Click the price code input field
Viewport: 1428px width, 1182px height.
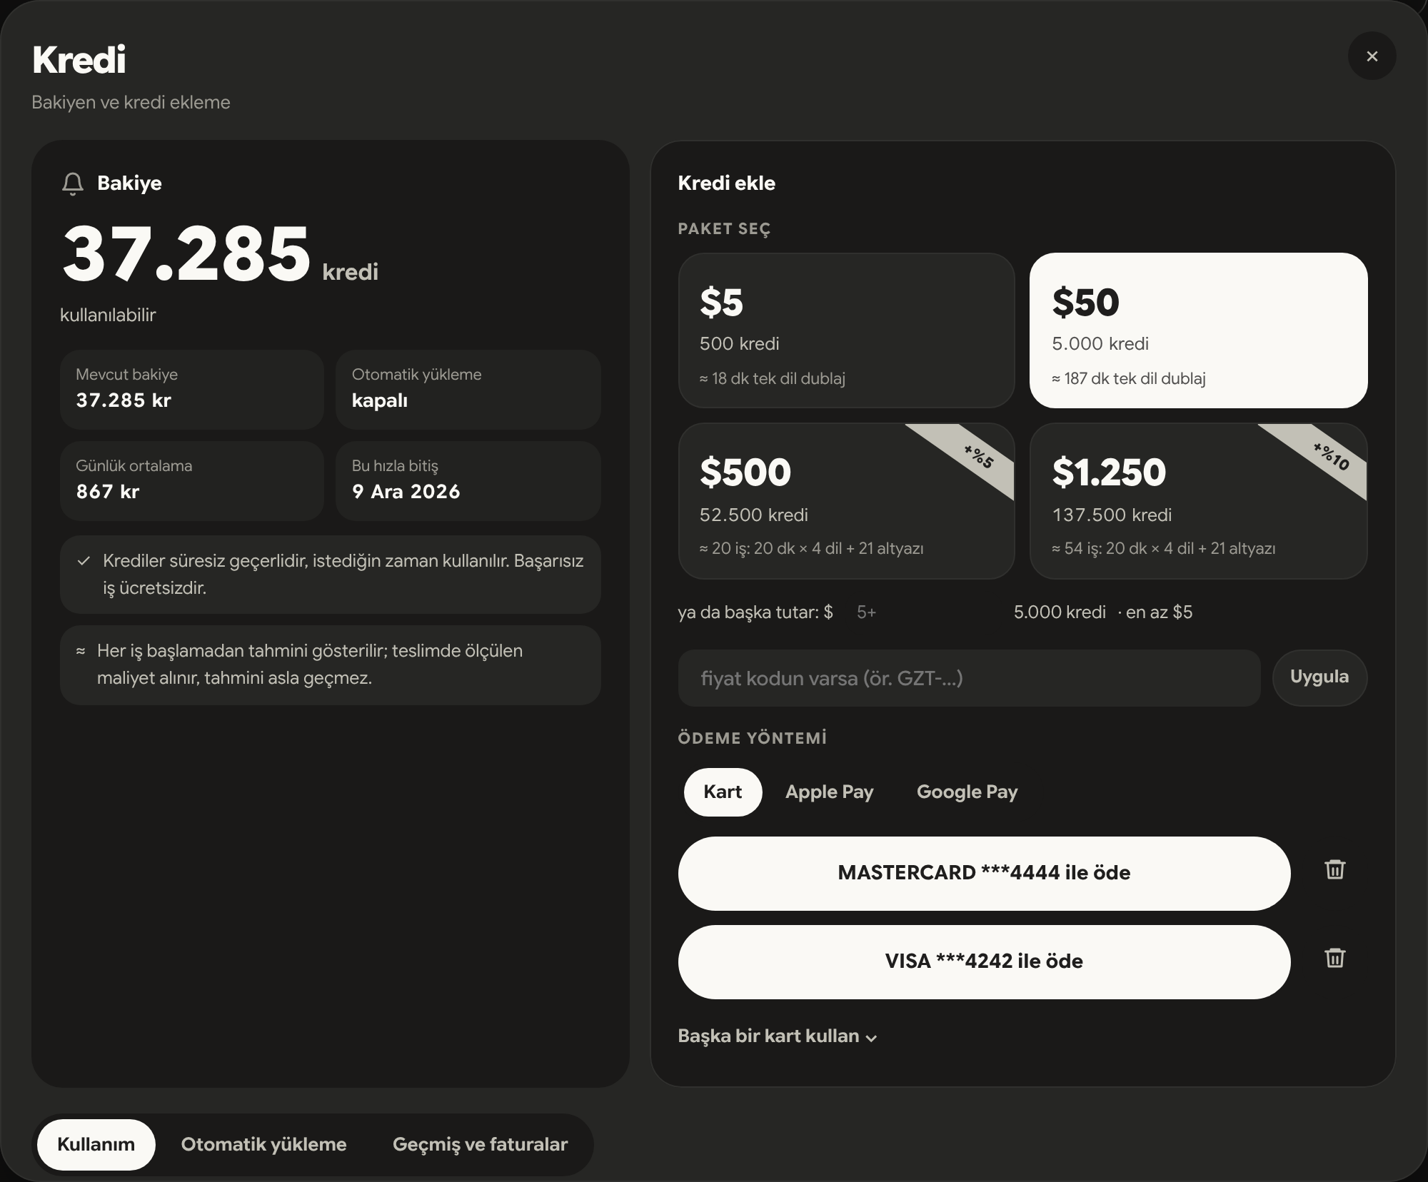[969, 678]
